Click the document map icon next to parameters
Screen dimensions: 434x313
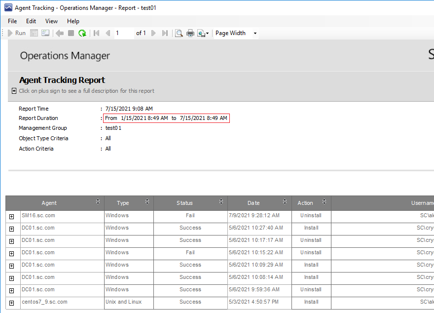pos(45,33)
